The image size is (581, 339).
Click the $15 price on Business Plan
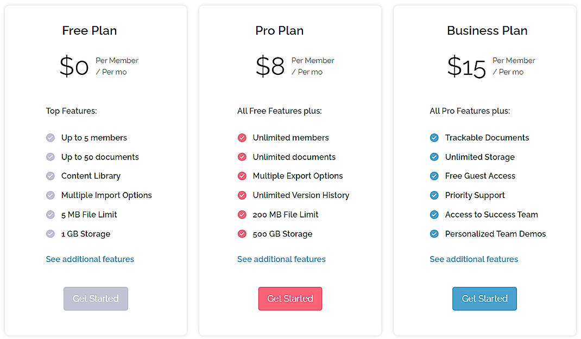tap(466, 67)
